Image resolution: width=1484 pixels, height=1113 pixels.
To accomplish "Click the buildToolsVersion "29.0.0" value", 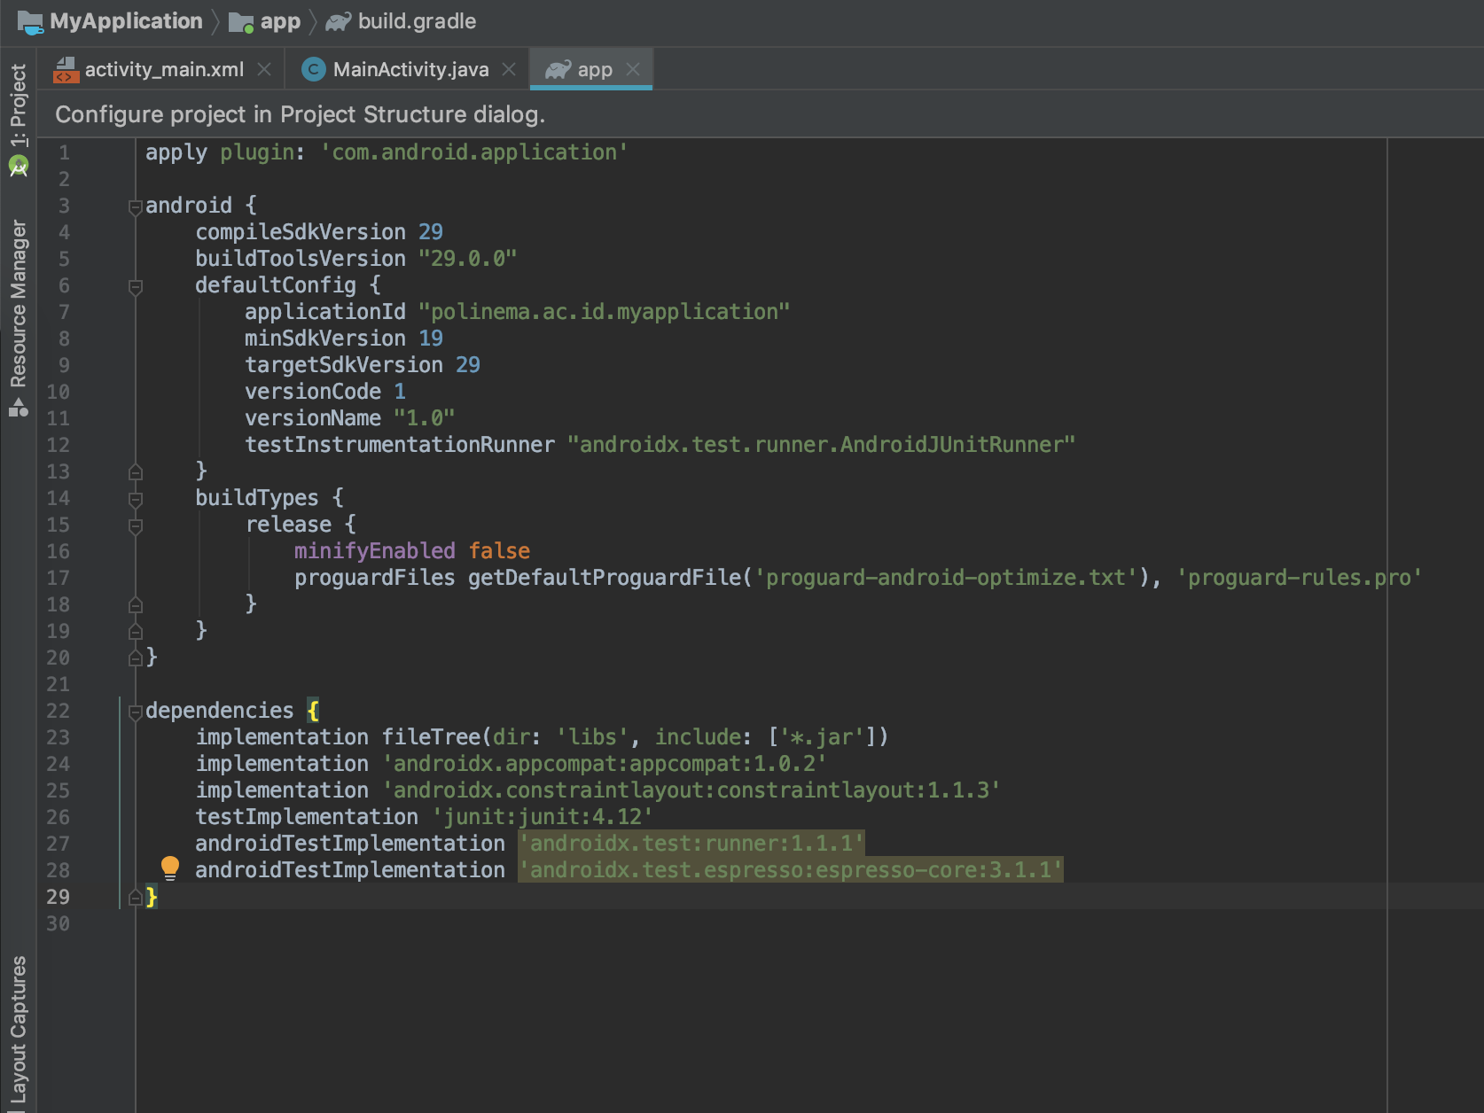I will tap(468, 259).
